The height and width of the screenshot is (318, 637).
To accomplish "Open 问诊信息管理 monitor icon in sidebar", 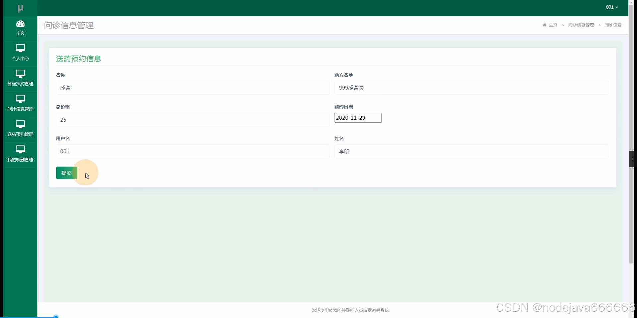I will [20, 99].
